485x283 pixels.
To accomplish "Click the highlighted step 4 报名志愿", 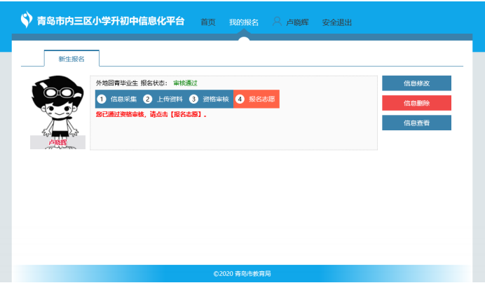I will click(x=256, y=99).
